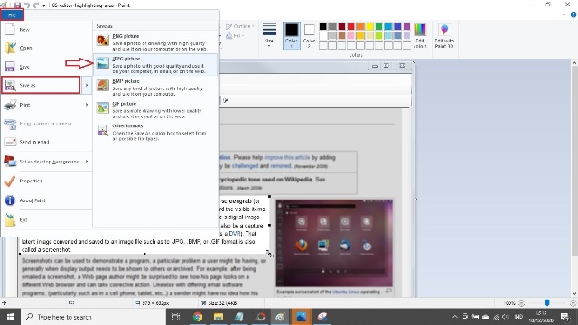Open the Task View taskbar icon
Image resolution: width=578 pixels, height=325 pixels.
pos(176,317)
